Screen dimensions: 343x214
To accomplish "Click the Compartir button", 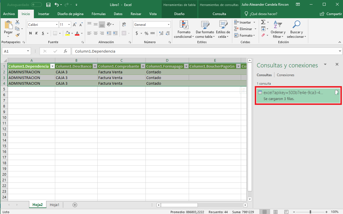I will [331, 14].
